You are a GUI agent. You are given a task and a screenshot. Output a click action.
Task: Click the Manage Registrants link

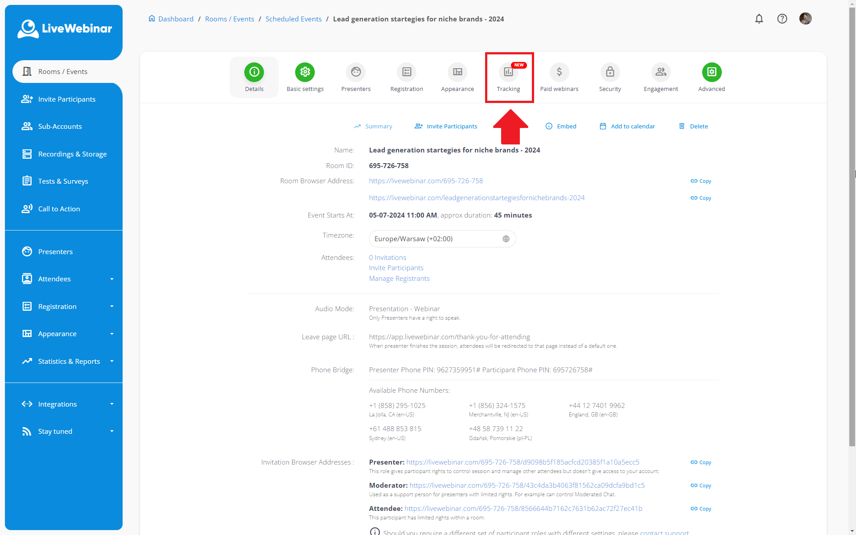click(x=399, y=279)
